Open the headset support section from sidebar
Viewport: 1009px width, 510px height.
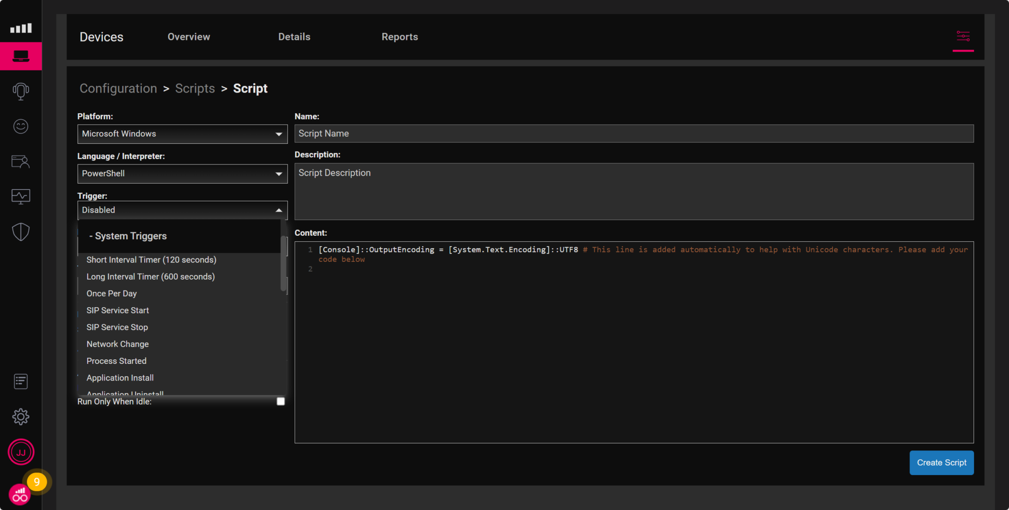click(21, 92)
